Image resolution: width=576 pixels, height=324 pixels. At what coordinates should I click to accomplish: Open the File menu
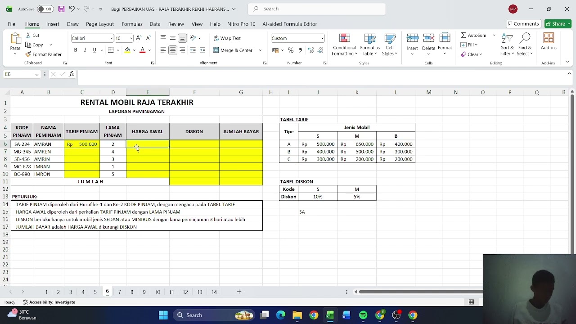[x=11, y=24]
